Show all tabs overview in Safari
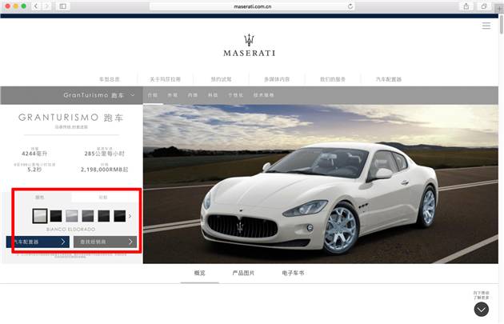The width and height of the screenshot is (504, 324). coord(484,6)
